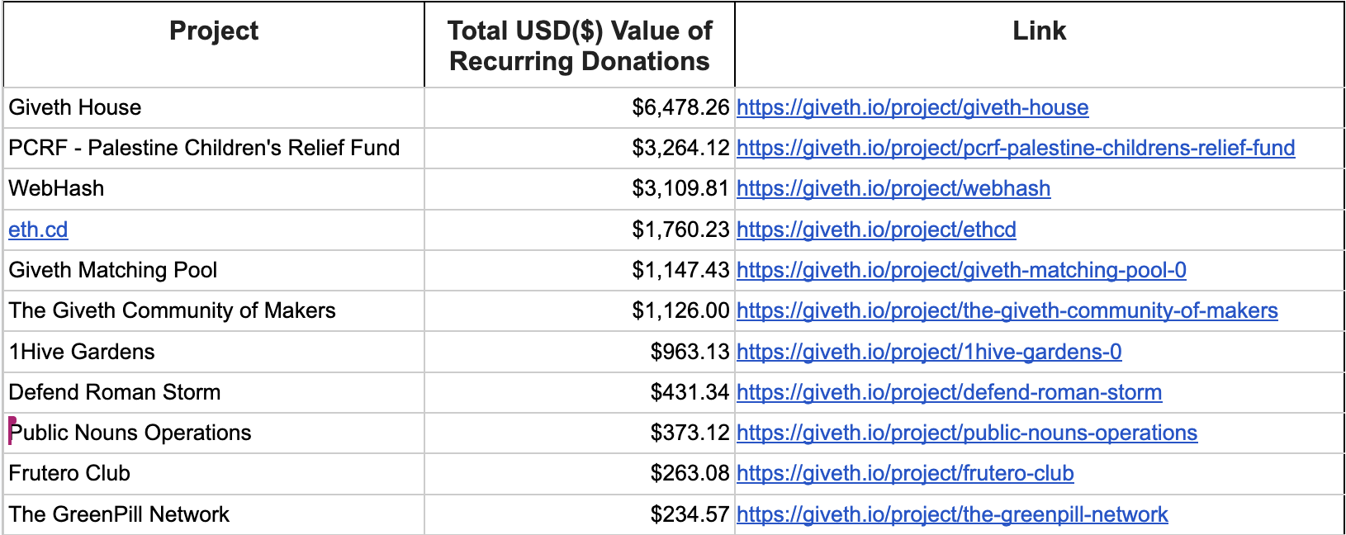
Task: Open the-giveth-community-of-makers link
Action: [1007, 310]
